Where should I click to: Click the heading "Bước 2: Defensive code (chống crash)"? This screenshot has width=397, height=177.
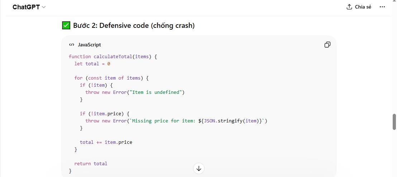134,25
